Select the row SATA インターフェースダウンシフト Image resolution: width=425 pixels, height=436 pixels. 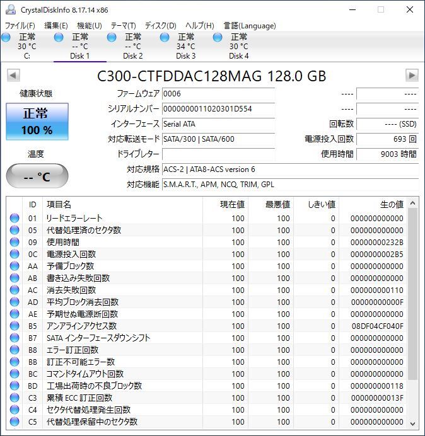(207, 338)
